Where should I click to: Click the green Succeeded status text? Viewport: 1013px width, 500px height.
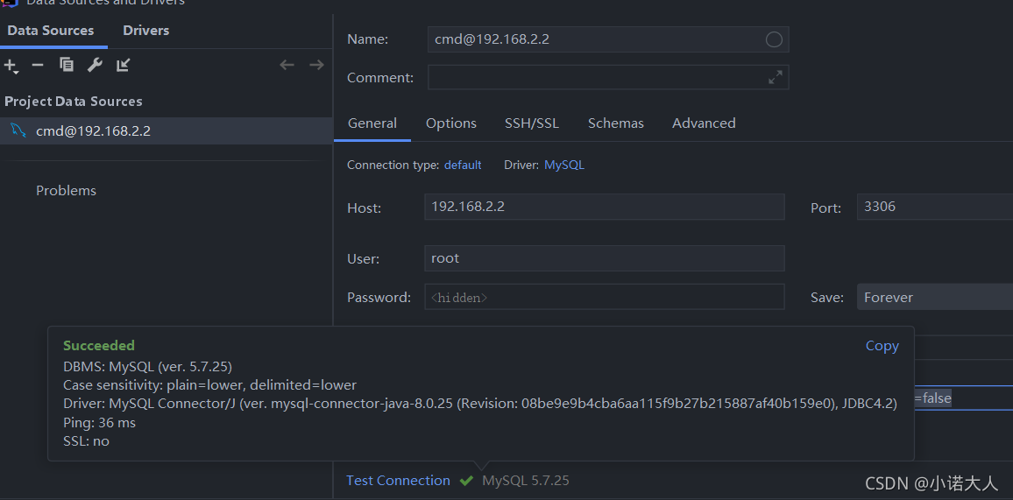coord(99,346)
